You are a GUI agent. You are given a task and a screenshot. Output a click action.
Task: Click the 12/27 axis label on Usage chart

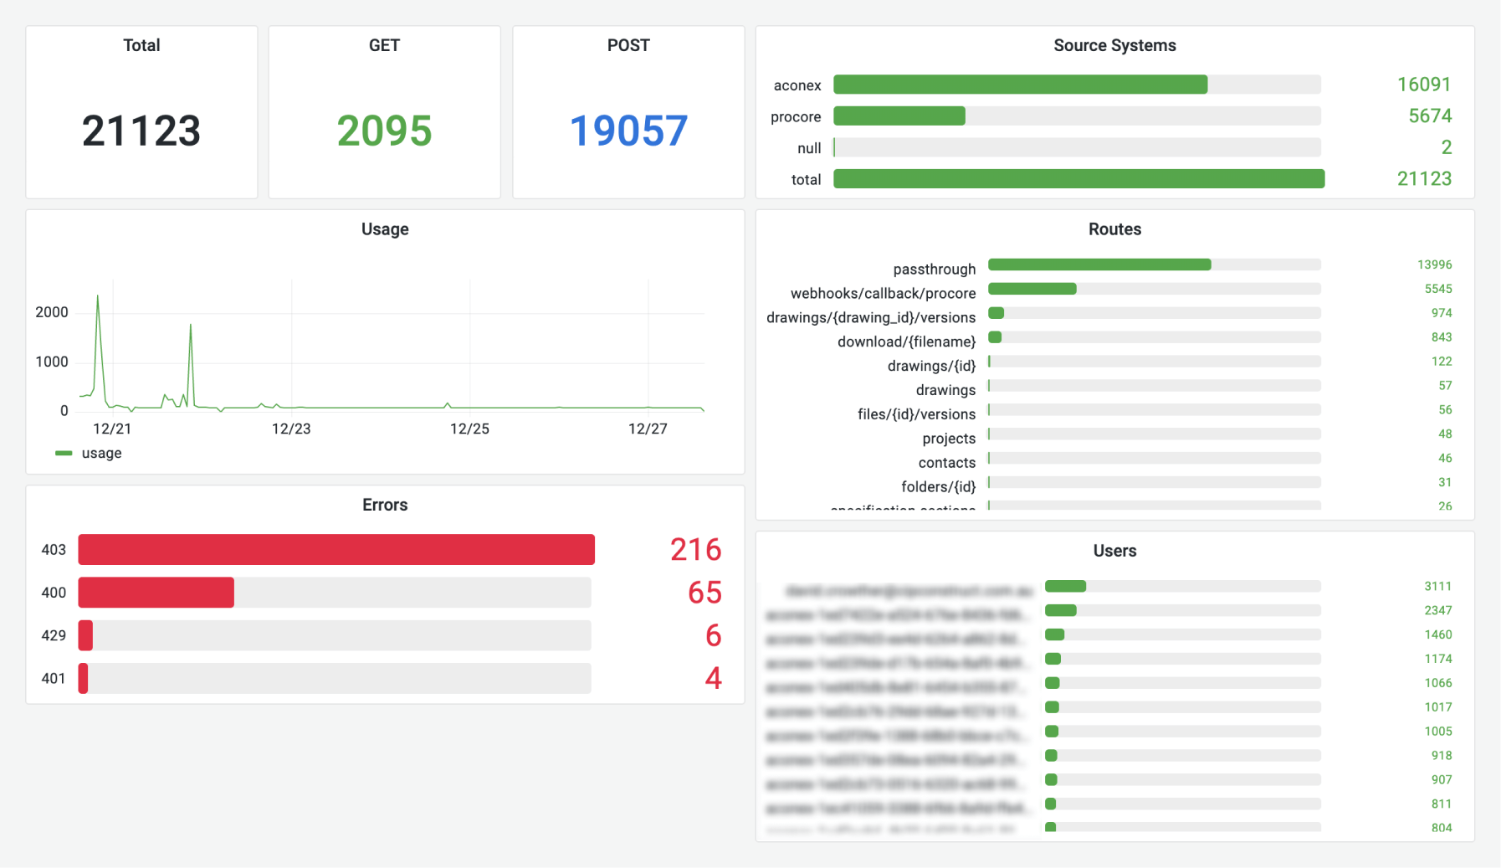[x=648, y=429]
